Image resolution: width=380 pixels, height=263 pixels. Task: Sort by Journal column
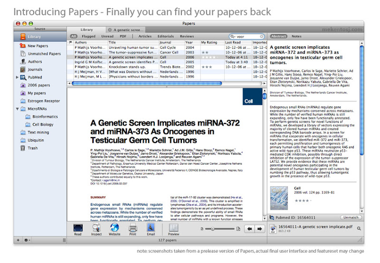pos(172,42)
